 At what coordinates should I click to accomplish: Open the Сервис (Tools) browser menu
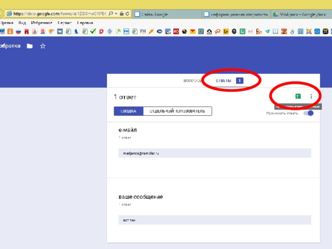click(x=65, y=23)
